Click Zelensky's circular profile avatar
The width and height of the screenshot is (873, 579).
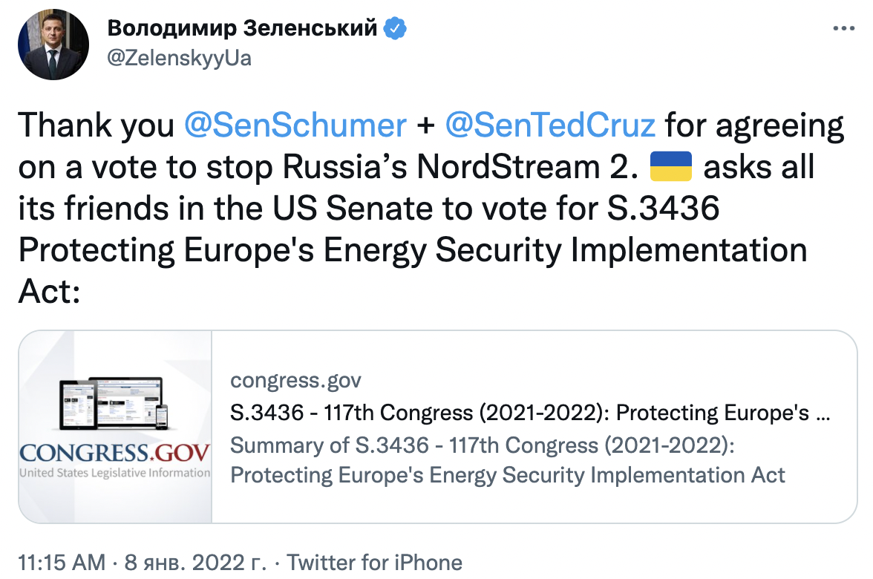pyautogui.click(x=53, y=45)
